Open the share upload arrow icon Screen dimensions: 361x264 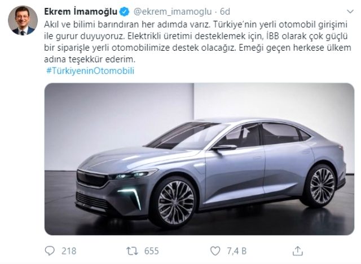tap(297, 251)
